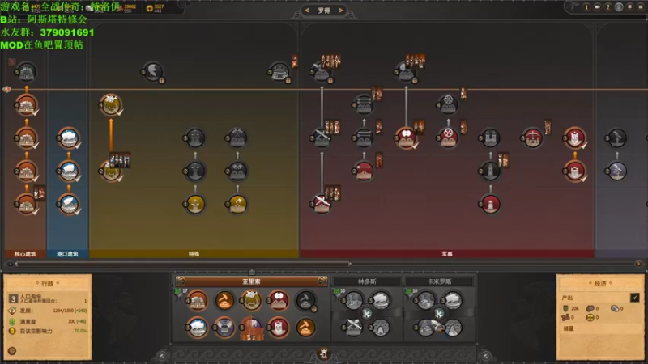Viewport: 648px width, 364px height.
Task: Toggle the 产出 checkbox in 经济 panel
Action: coord(635,297)
